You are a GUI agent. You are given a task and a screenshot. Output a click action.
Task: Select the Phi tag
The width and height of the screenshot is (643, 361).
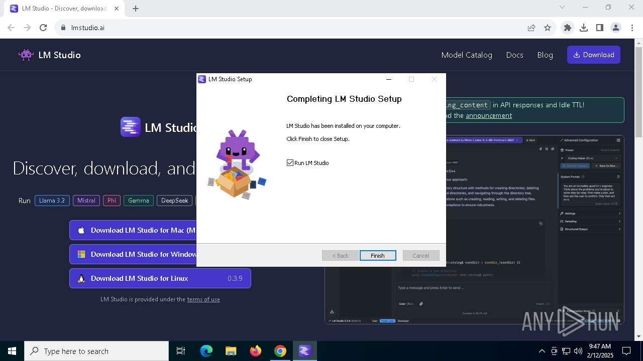click(x=112, y=201)
